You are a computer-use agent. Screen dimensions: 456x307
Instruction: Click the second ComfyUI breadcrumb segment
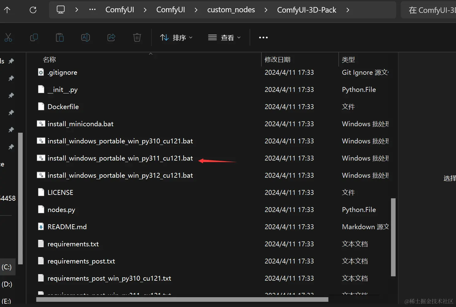tap(171, 10)
